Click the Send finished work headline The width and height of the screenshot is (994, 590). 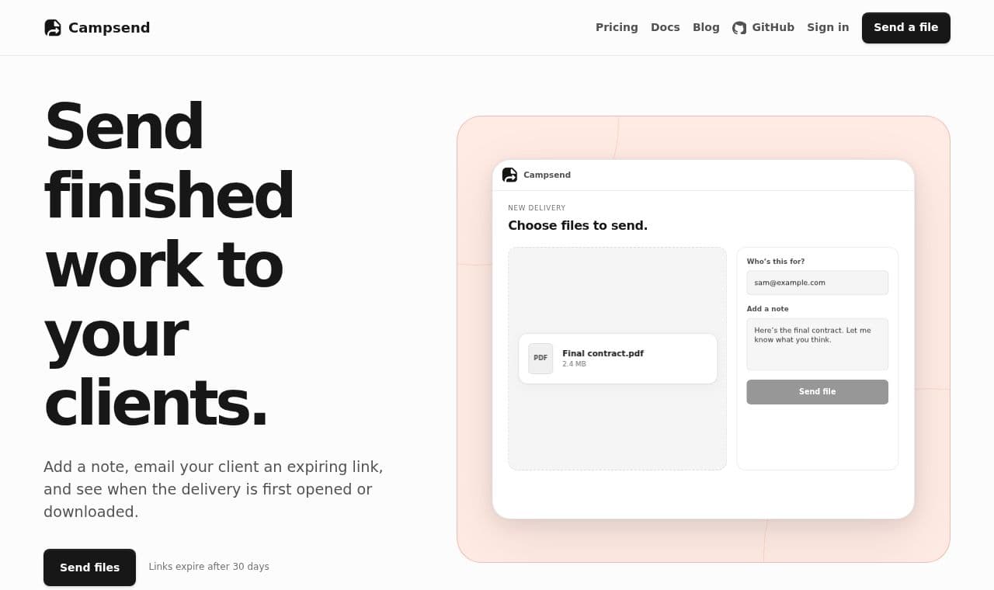169,263
